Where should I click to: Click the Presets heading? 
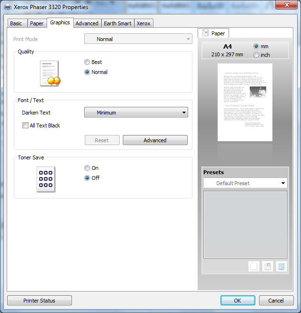pos(213,172)
